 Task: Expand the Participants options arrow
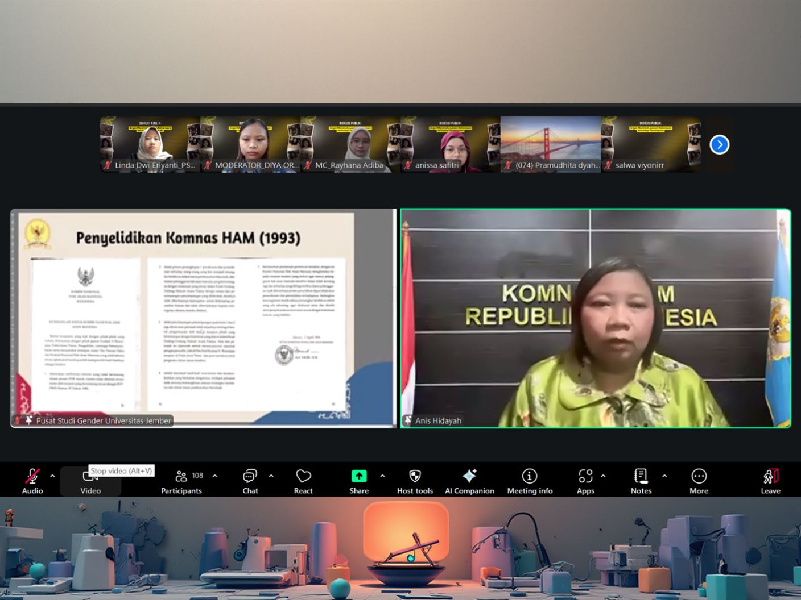click(214, 476)
